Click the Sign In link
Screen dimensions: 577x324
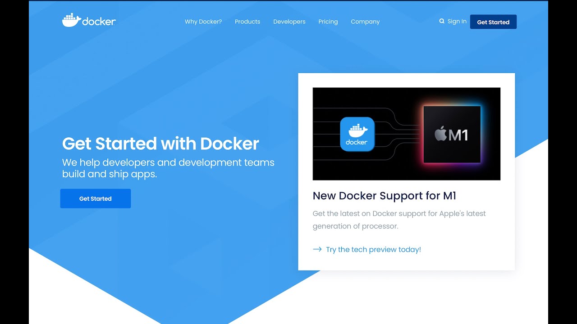coord(457,21)
